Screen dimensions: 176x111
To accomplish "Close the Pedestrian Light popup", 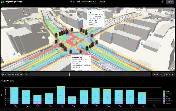I will click(89, 56).
